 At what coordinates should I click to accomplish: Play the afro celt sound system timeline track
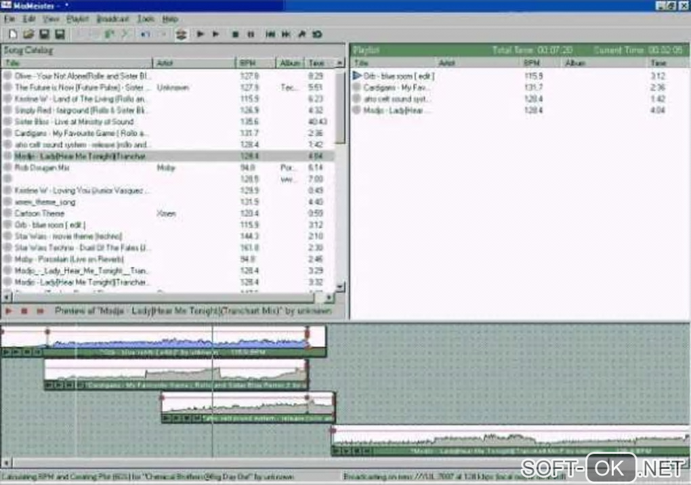click(166, 418)
